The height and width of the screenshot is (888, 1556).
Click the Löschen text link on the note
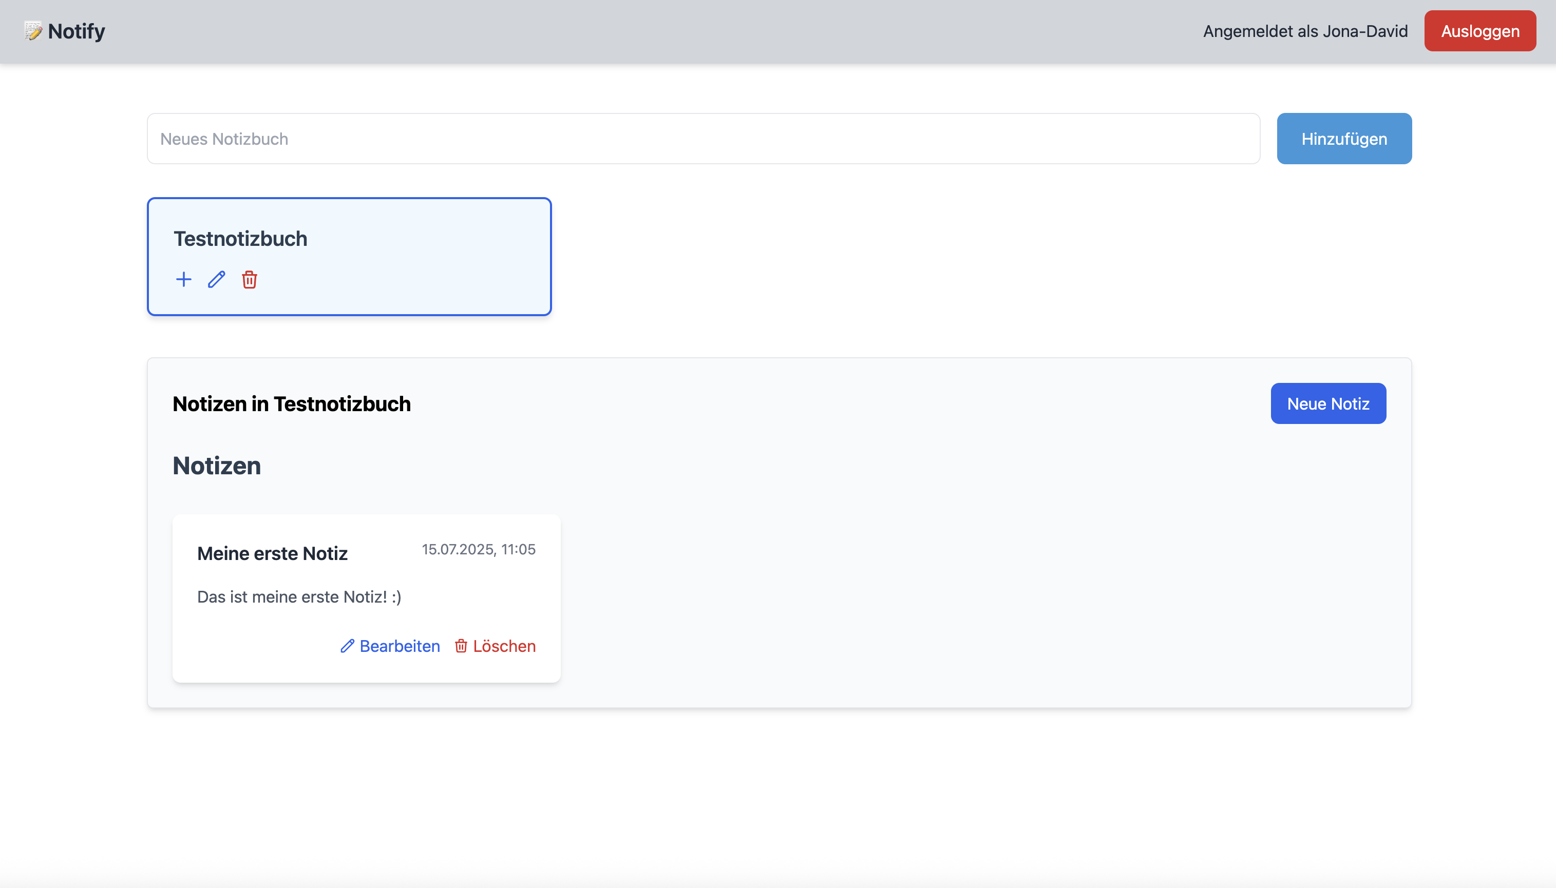[x=504, y=646]
